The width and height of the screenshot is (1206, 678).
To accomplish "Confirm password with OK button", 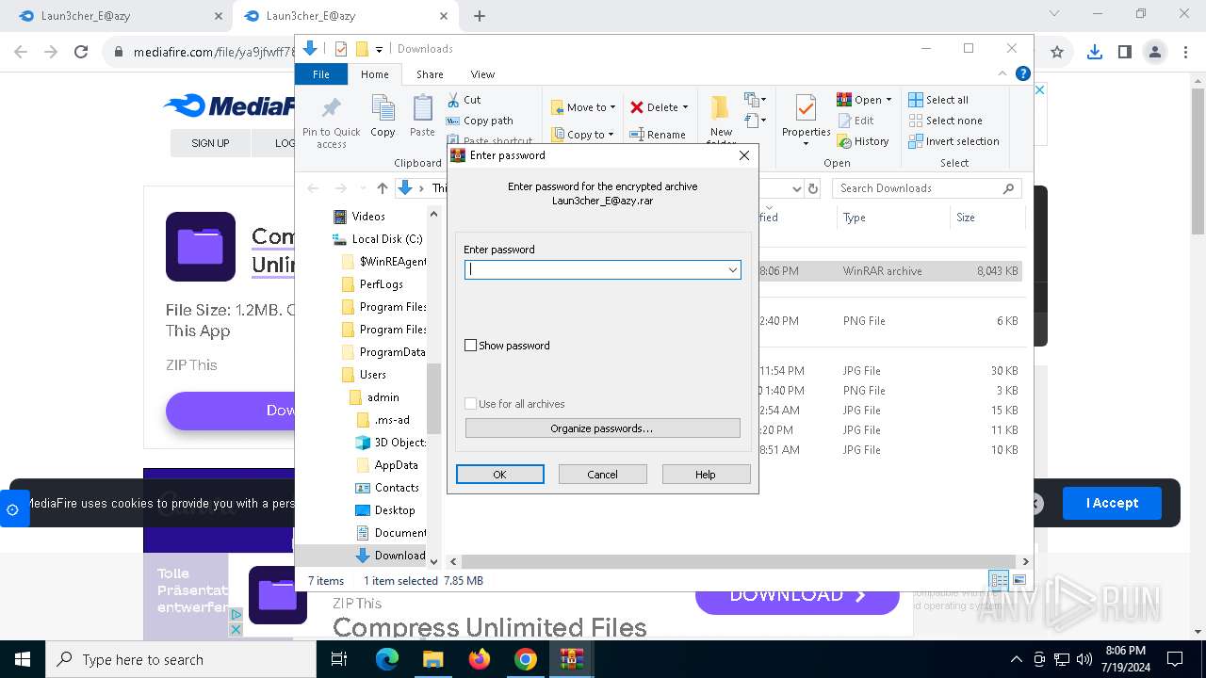I will coord(500,475).
